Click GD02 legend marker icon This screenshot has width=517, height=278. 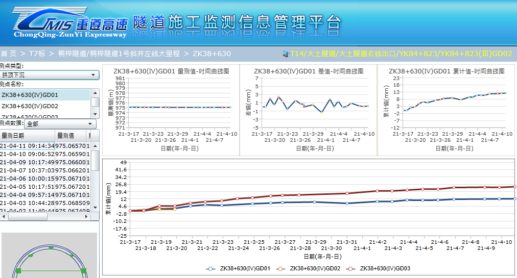pos(281,268)
